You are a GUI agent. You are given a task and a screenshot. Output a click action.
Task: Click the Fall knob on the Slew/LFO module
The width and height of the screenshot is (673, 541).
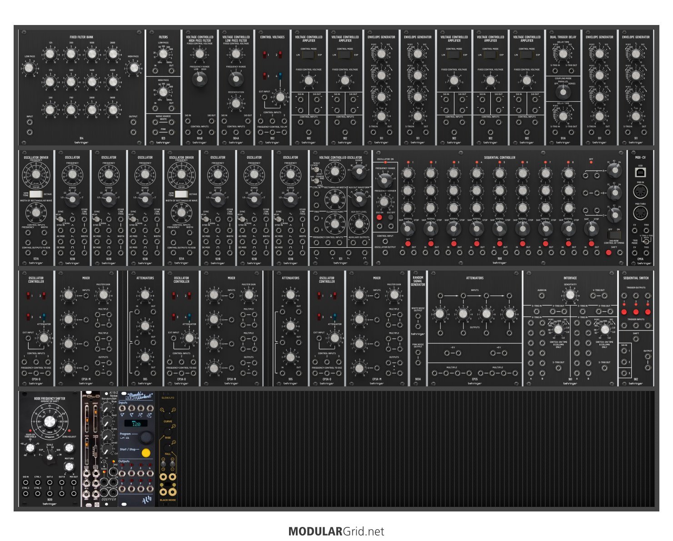(168, 447)
